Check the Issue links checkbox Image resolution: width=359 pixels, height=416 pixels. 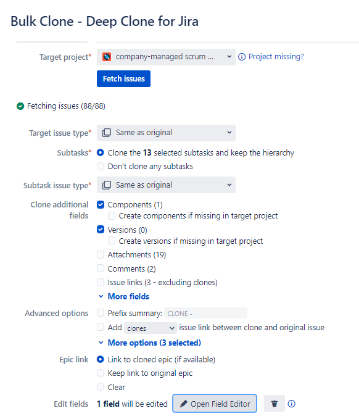(x=101, y=282)
